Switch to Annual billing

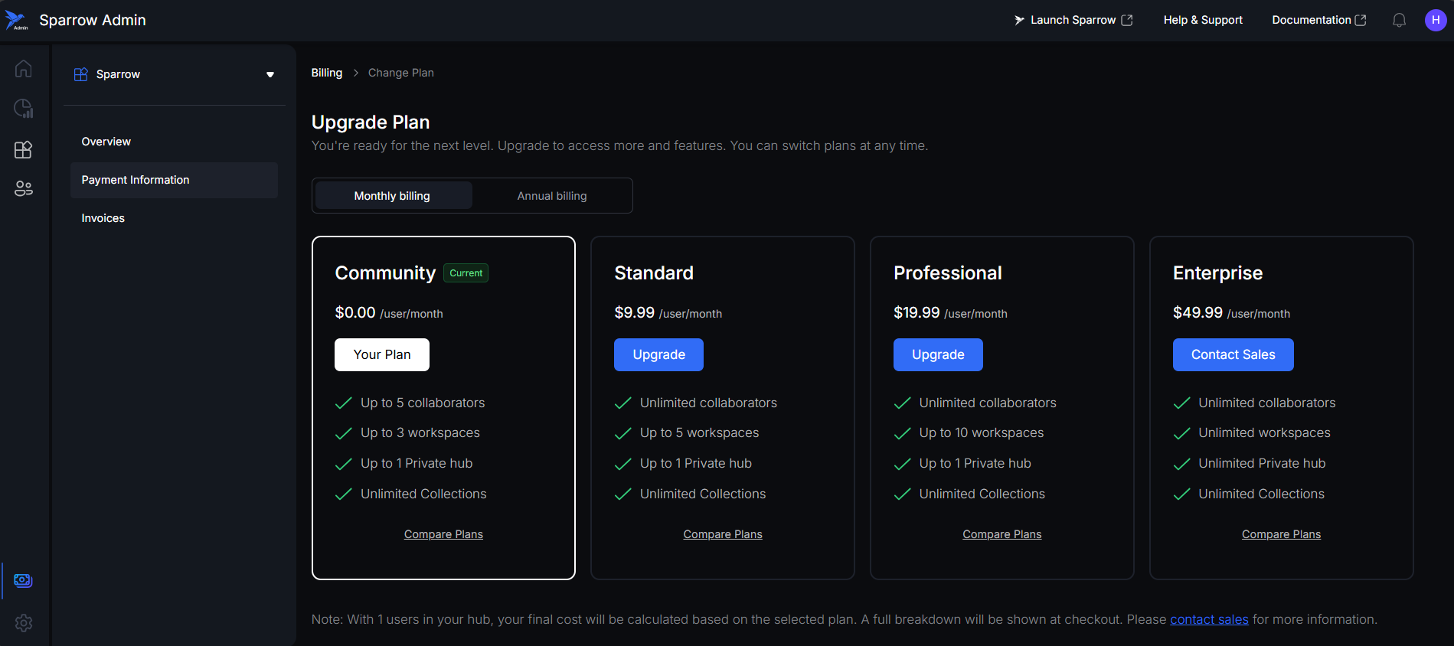pyautogui.click(x=551, y=196)
